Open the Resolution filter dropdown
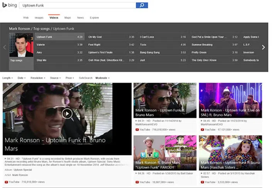Image resolution: width=278 pixels, height=188 pixels. pos(38,78)
